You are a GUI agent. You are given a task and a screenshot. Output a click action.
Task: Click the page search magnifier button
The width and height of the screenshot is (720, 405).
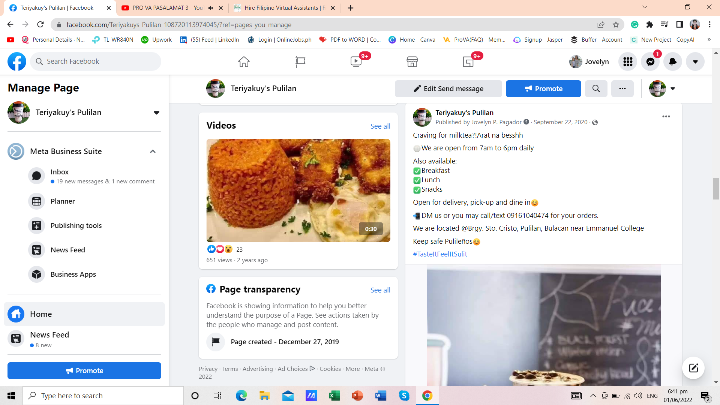click(x=596, y=89)
